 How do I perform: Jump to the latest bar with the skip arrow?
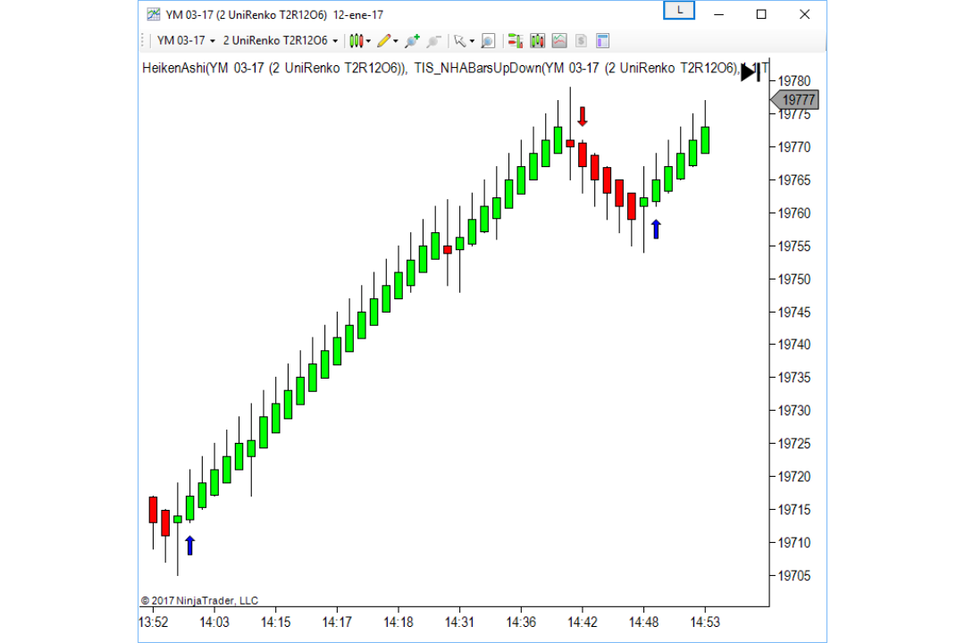click(751, 72)
